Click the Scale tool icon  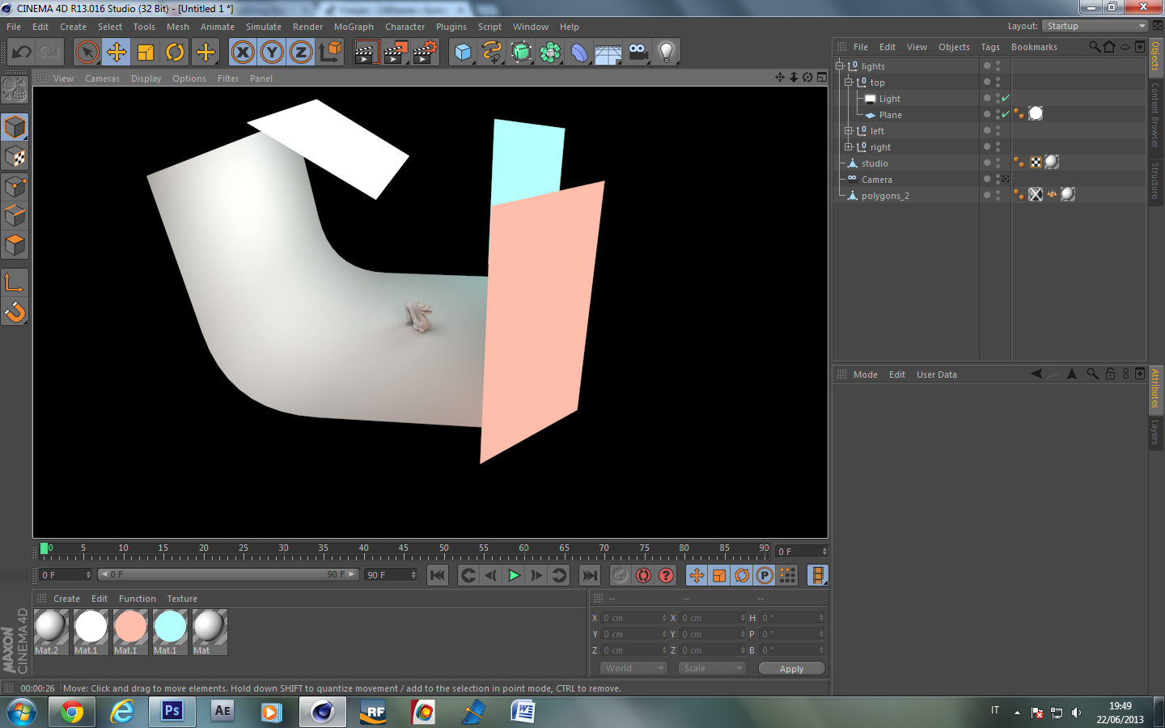click(146, 53)
